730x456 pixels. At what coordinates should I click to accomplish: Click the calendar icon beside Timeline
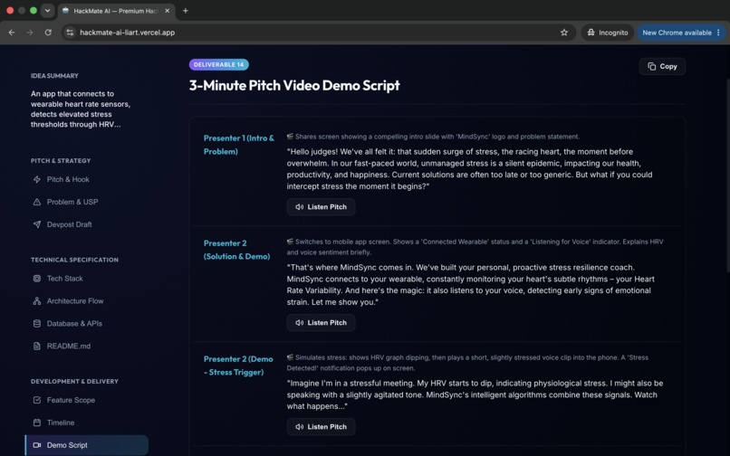pyautogui.click(x=37, y=423)
